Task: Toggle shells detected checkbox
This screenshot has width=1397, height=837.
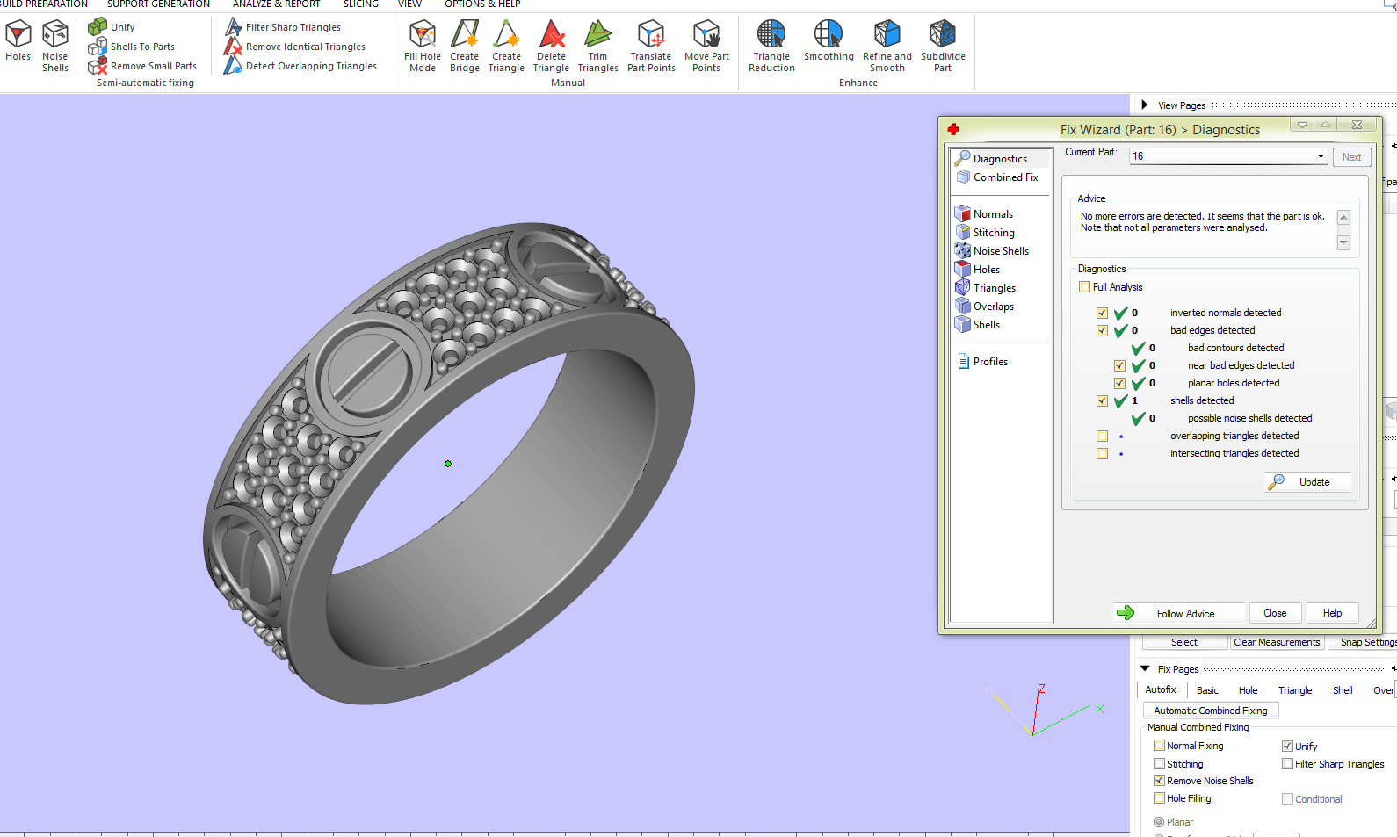Action: tap(1102, 400)
